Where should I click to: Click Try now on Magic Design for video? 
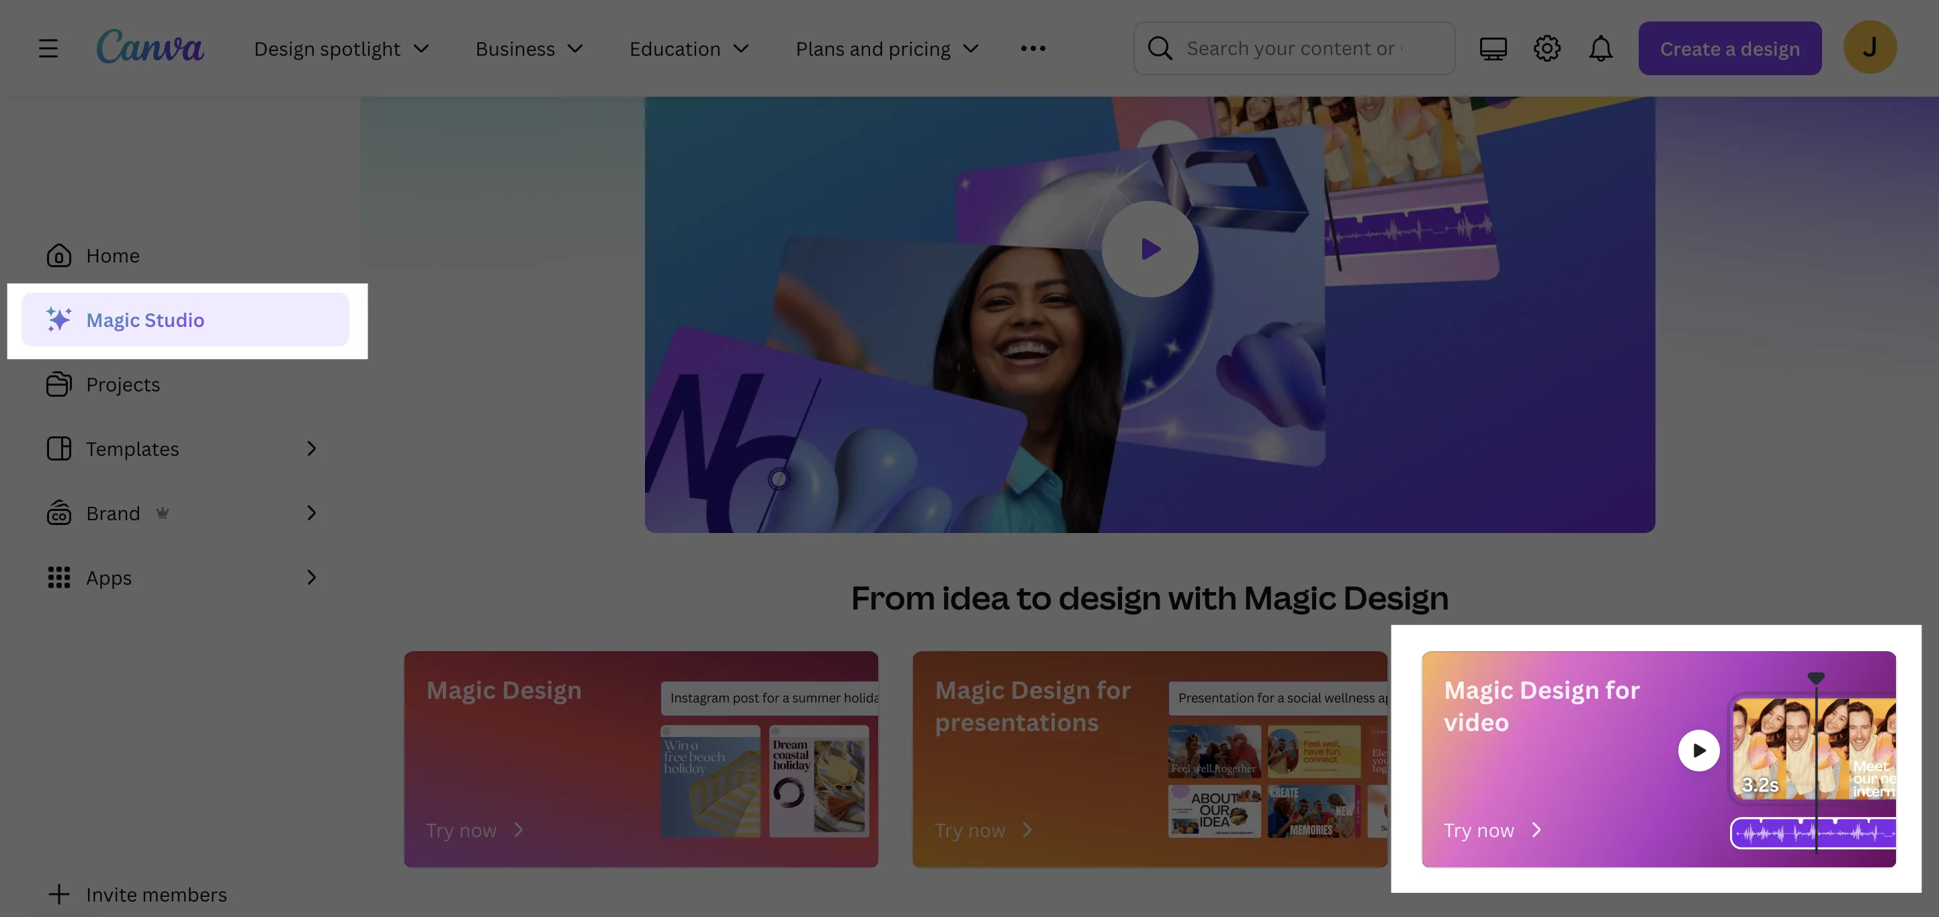tap(1491, 830)
